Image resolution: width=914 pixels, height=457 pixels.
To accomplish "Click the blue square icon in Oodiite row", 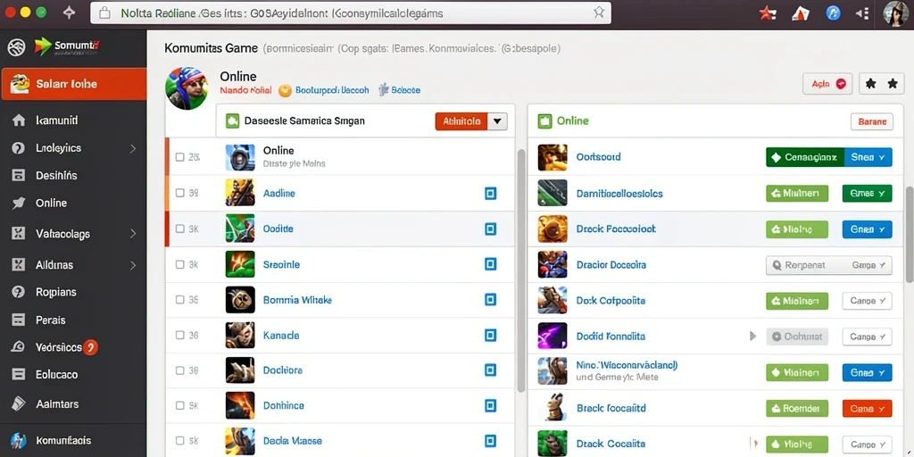I will click(x=491, y=228).
